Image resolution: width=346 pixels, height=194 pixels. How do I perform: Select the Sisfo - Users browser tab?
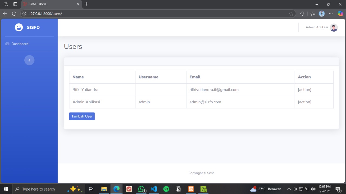[49, 4]
